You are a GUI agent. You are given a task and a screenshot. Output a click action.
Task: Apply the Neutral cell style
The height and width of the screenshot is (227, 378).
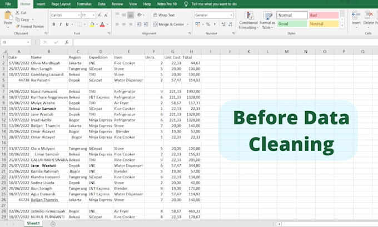click(324, 24)
